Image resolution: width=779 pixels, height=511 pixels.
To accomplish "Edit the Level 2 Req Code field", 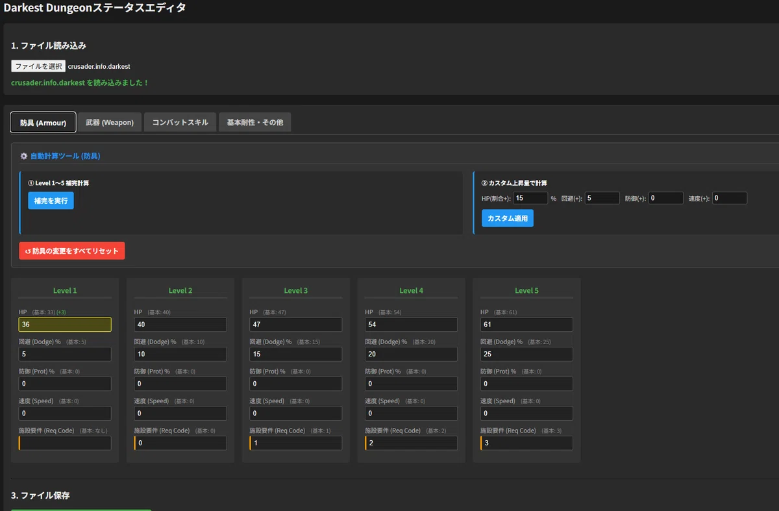I will [180, 443].
